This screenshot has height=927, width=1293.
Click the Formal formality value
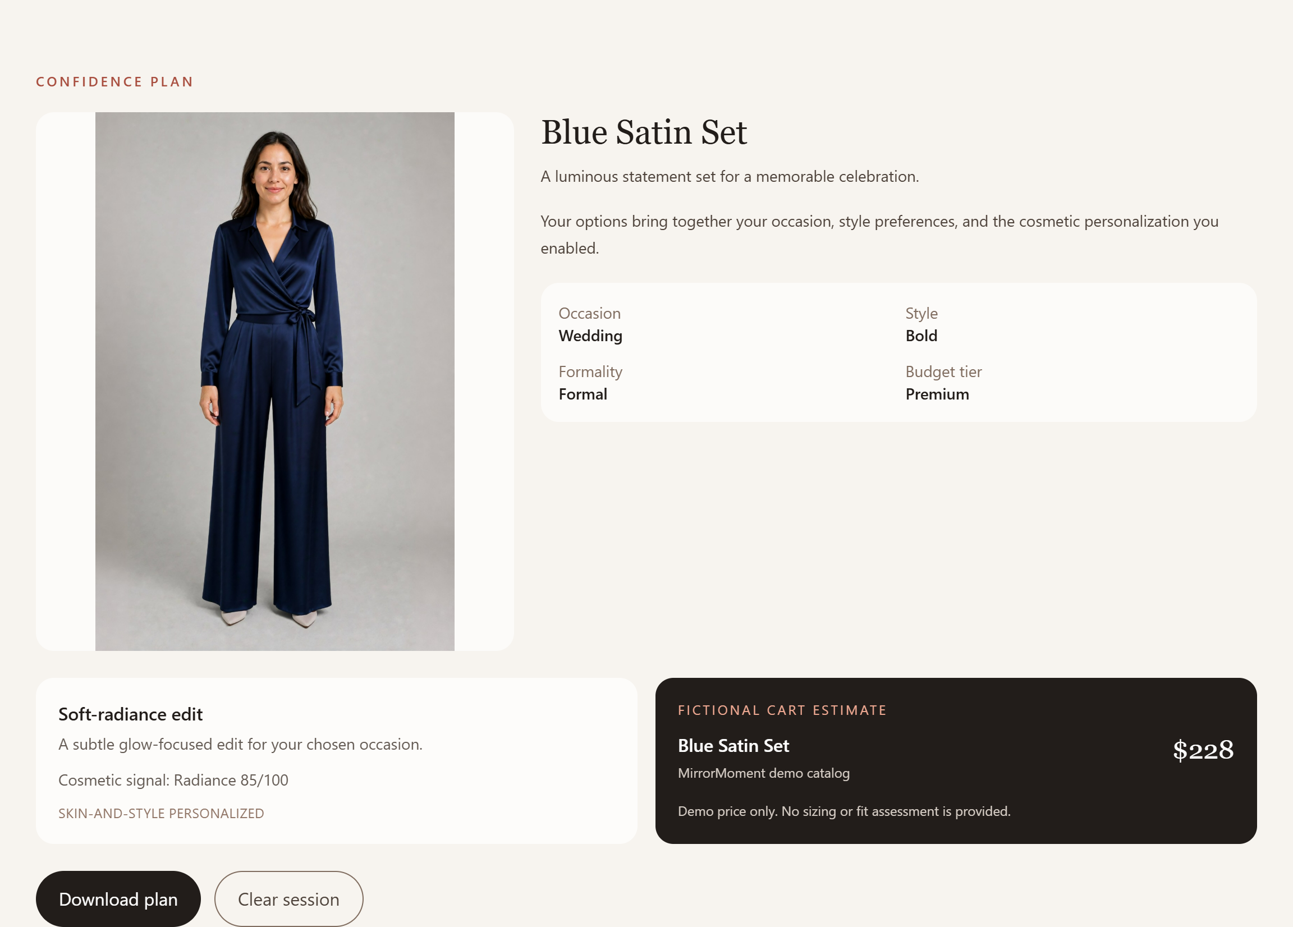point(583,394)
